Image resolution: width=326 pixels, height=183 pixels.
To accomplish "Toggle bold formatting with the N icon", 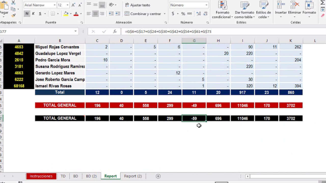I will pyautogui.click(x=27, y=14).
